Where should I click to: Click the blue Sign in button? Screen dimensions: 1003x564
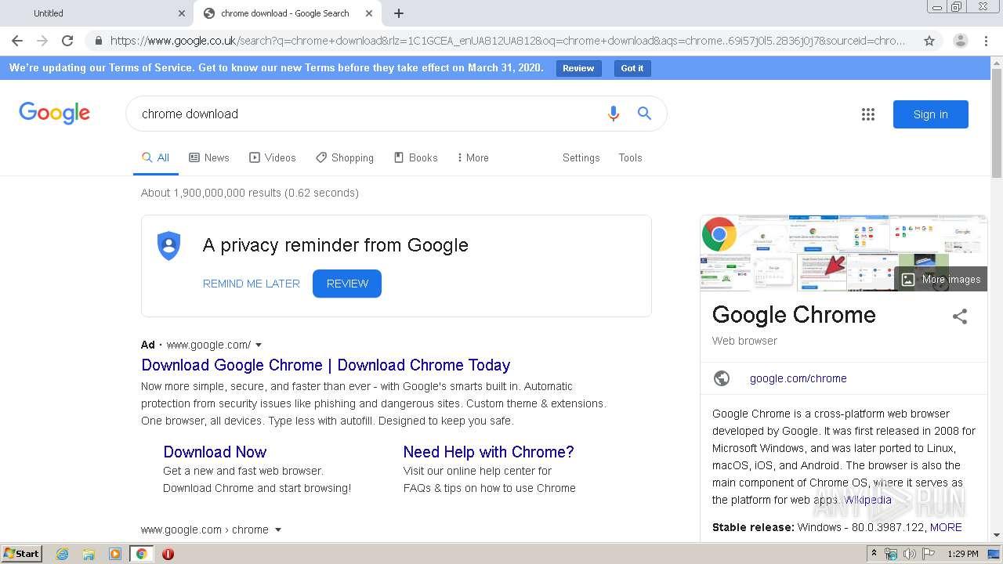pos(930,114)
